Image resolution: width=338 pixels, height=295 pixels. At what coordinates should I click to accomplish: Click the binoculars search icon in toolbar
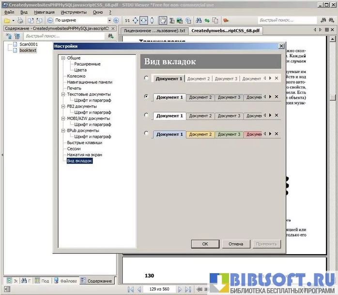pos(199,20)
